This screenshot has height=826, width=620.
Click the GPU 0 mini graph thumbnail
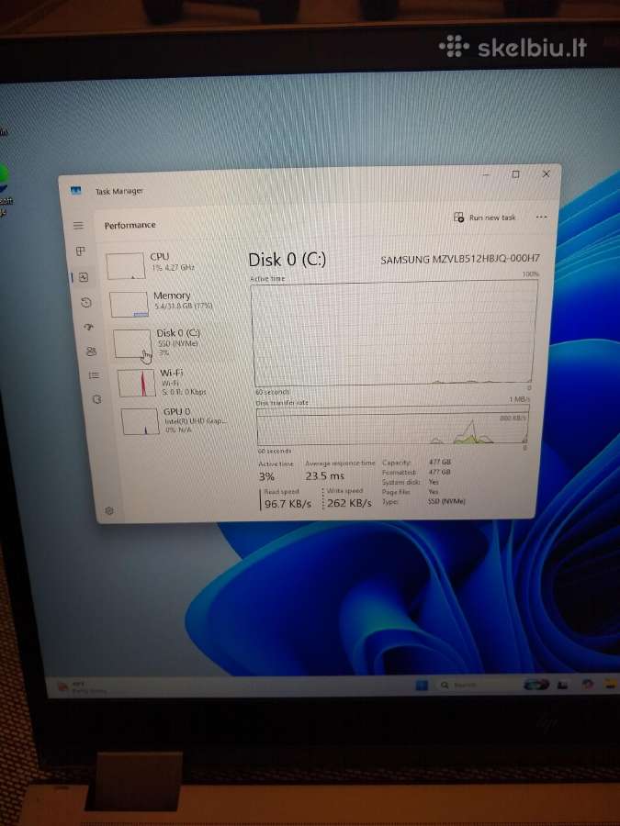(141, 421)
